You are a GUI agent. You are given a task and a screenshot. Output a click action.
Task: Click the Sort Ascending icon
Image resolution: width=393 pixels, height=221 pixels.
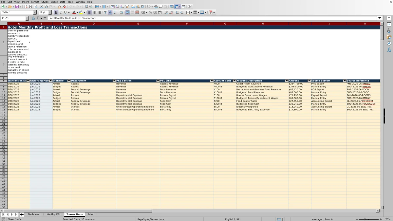pos(117,7)
